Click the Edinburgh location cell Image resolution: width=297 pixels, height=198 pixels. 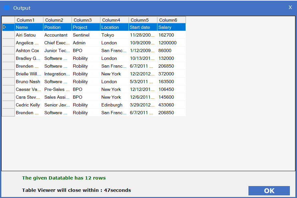[x=114, y=105]
